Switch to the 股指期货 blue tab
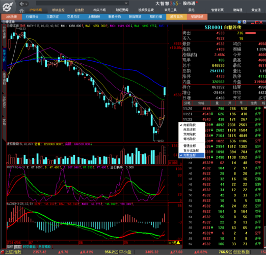 (x=135, y=17)
